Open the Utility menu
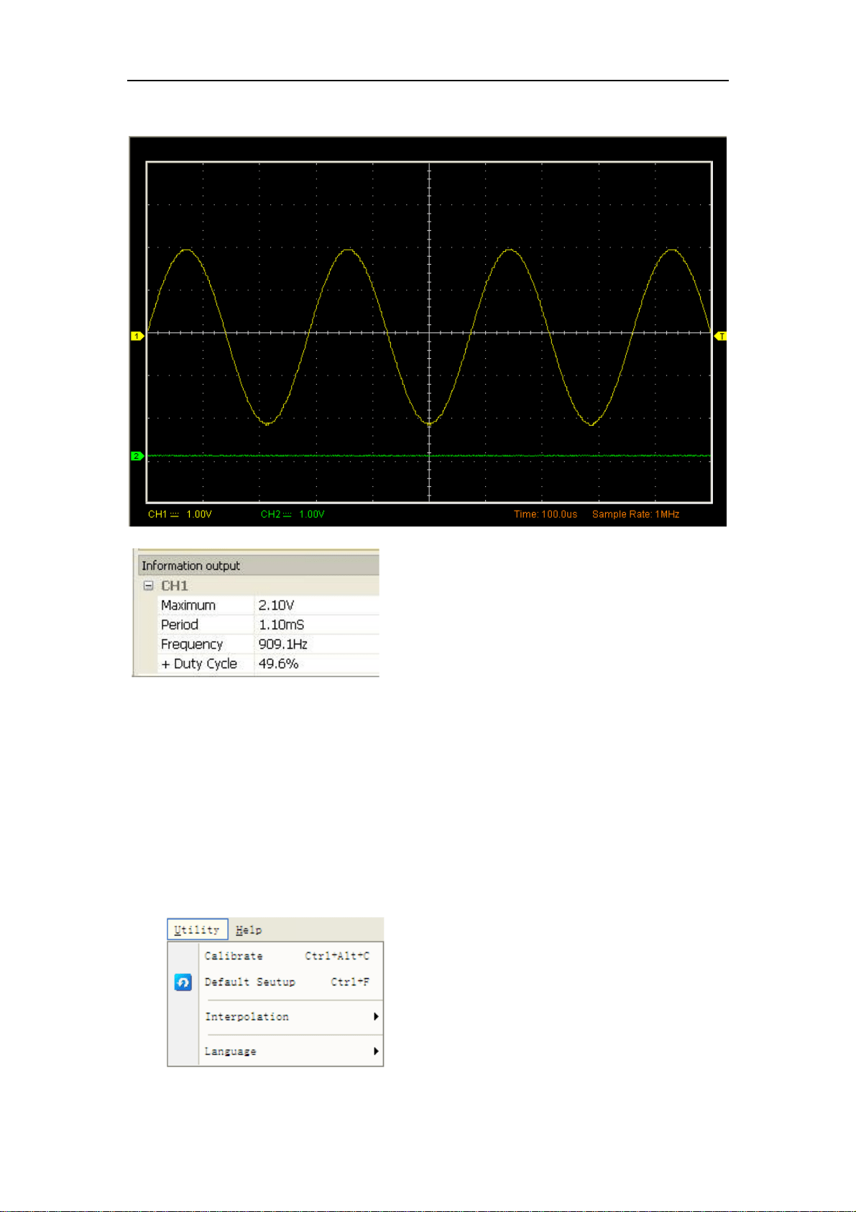Screen dimensions: 856x1212 tap(198, 929)
